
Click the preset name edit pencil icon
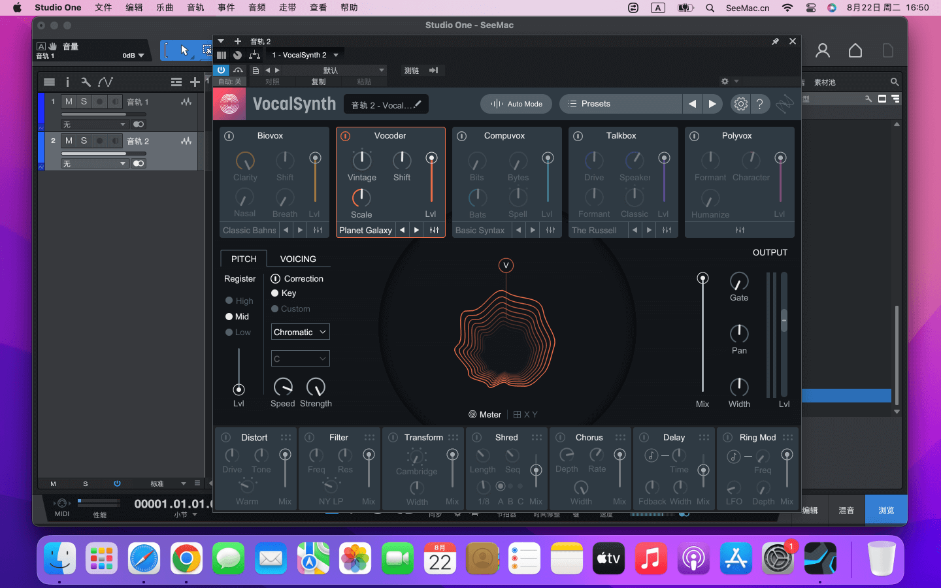418,105
